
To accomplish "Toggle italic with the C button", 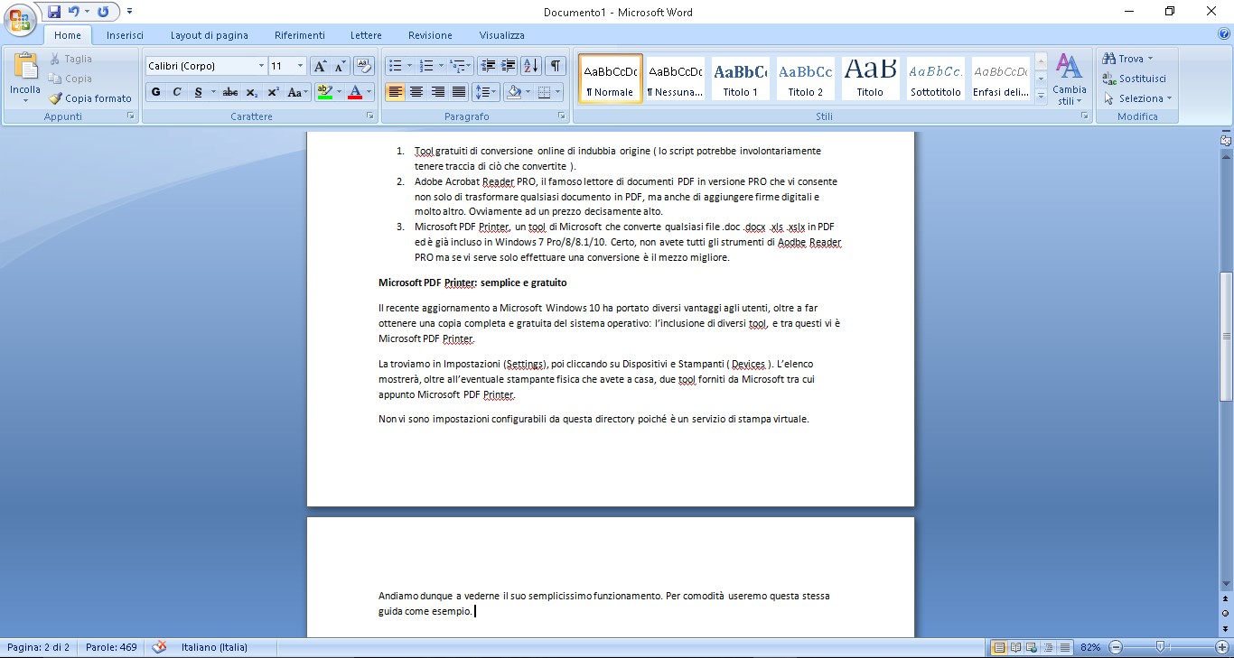I will pyautogui.click(x=177, y=92).
